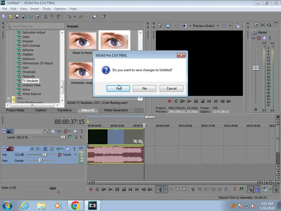
Task: Click the Save floppy disk toolbar icon
Action: click(17, 16)
